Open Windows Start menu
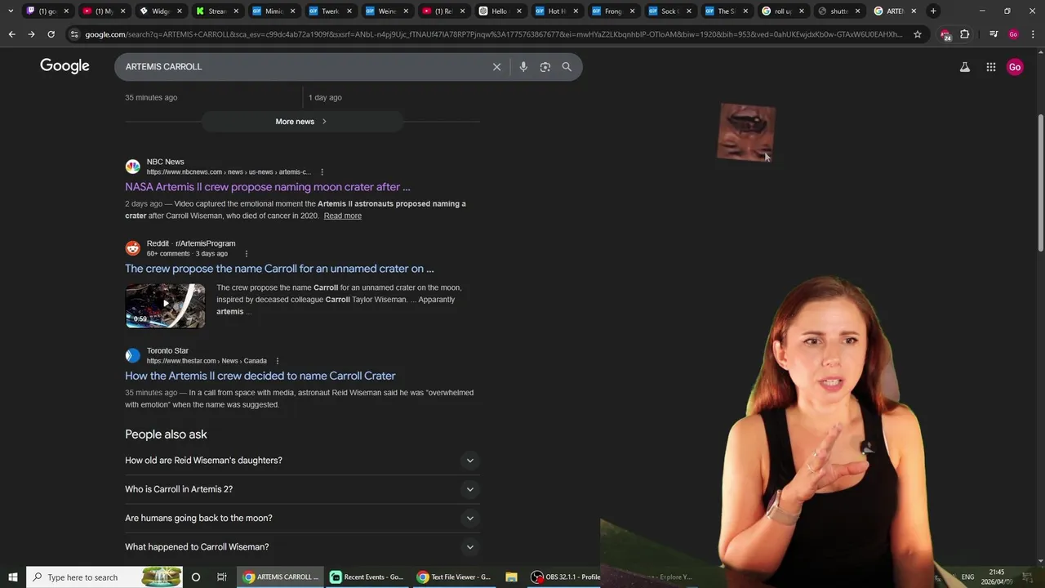 pyautogui.click(x=12, y=577)
